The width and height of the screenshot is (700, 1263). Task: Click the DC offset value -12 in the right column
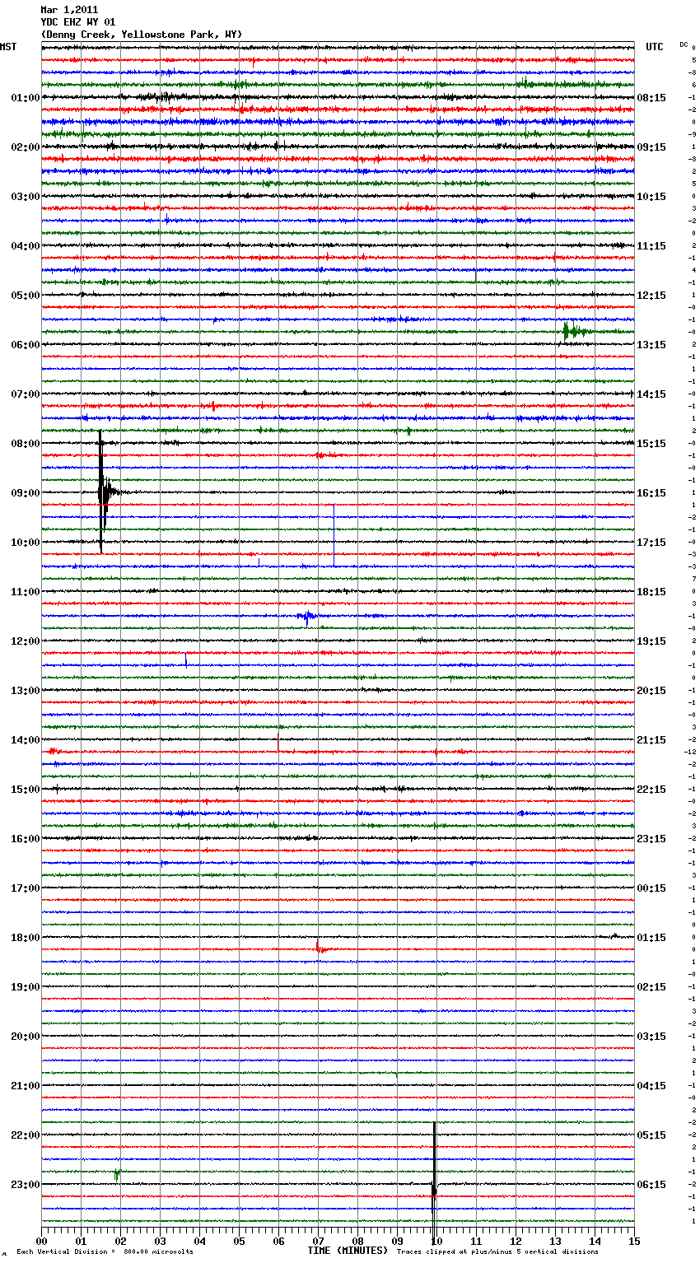click(x=691, y=752)
